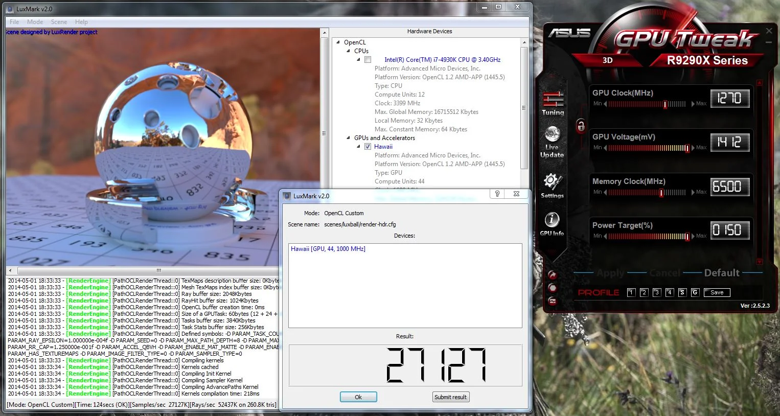Click the Power Target slider handle

pyautogui.click(x=687, y=237)
